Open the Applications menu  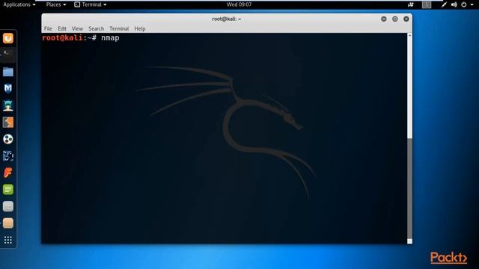pos(19,4)
